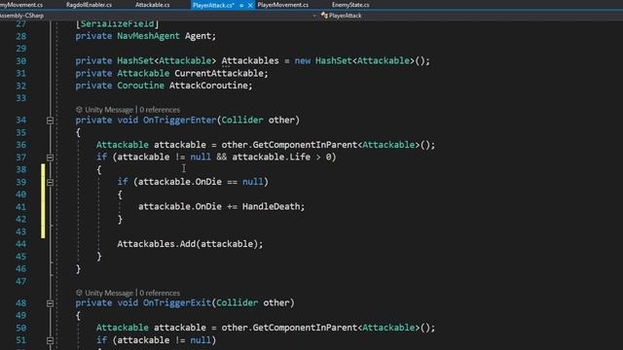
Task: Click the SerializeField attribute at line 27
Action: 117,24
